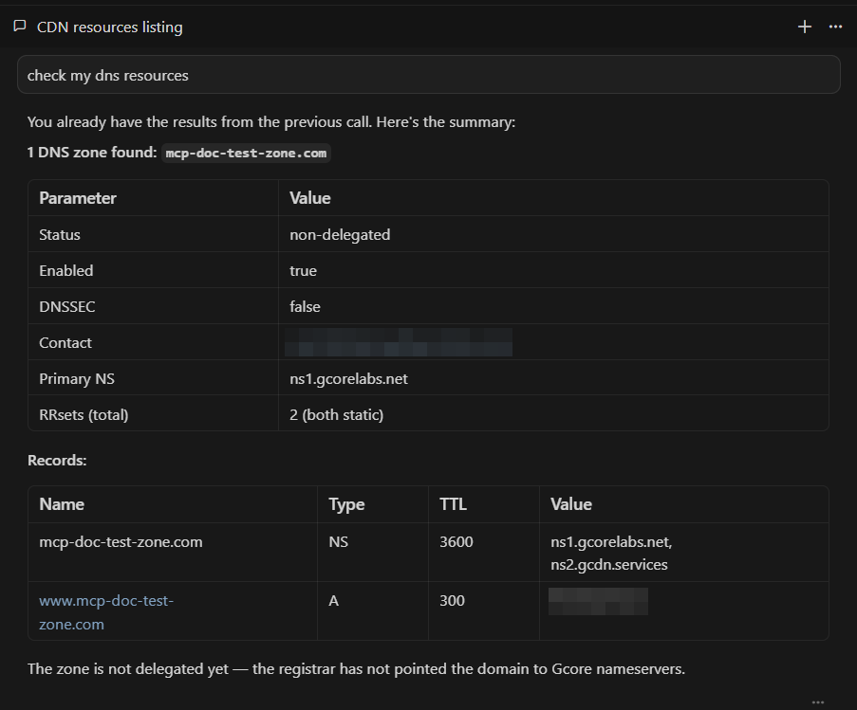Click the 'Records:' heading

57,460
